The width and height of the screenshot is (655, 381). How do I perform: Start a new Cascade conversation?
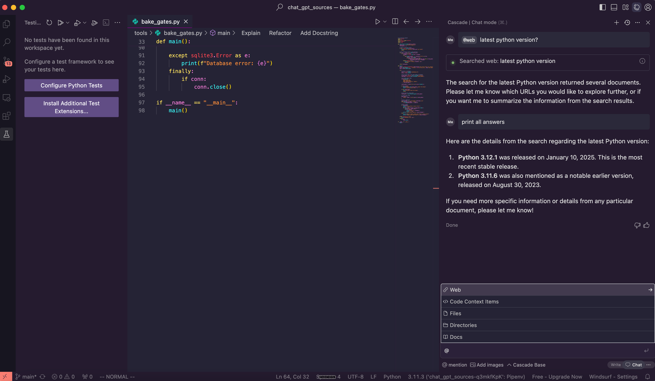[x=616, y=23]
